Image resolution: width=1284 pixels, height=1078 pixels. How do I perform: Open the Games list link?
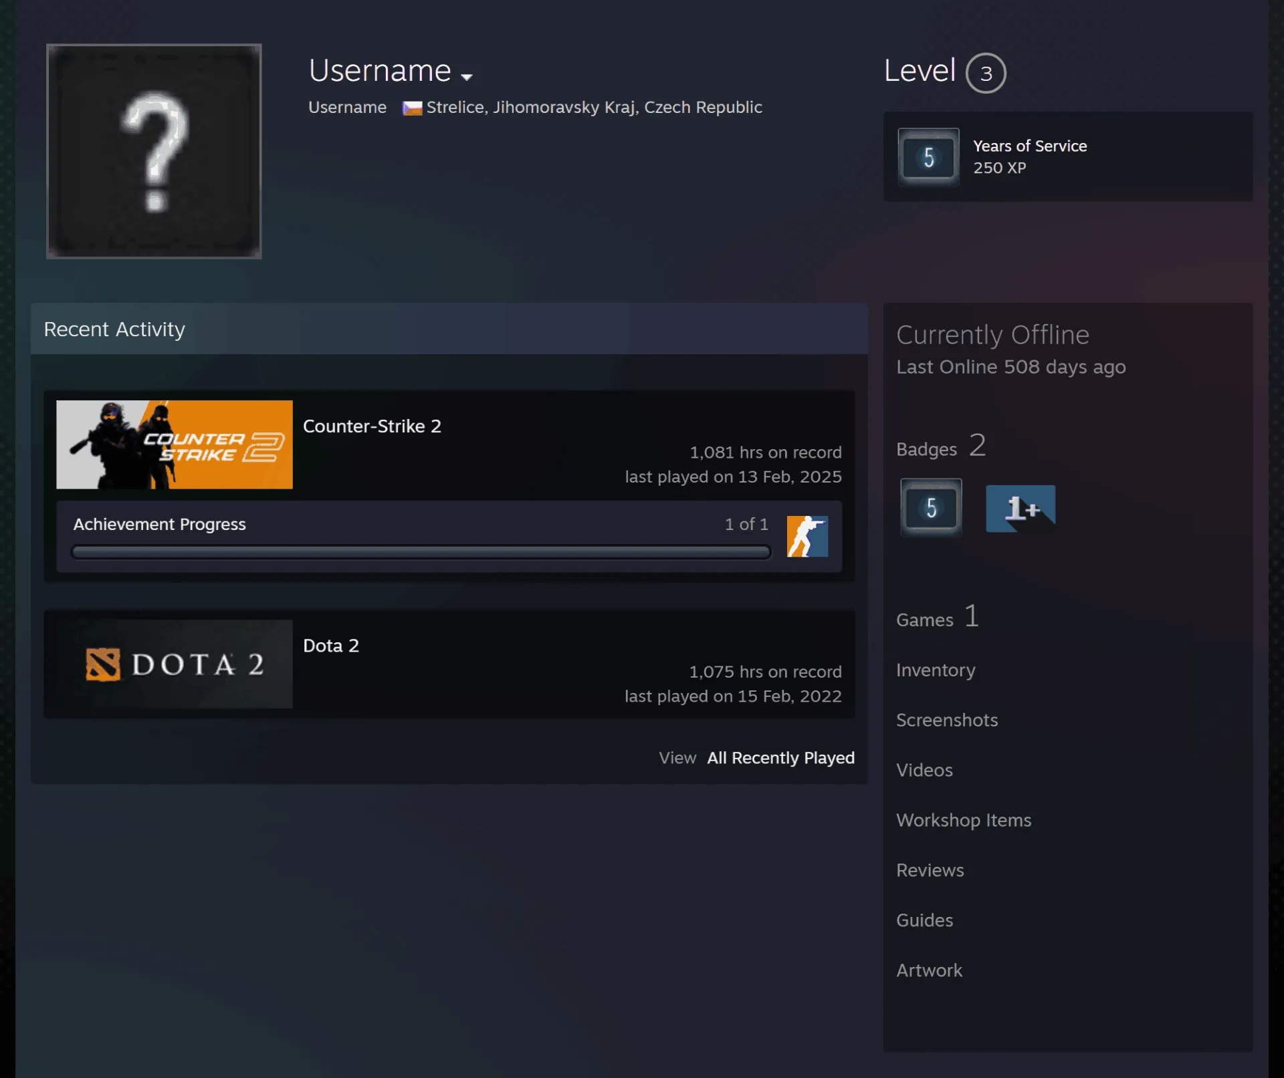tap(924, 620)
